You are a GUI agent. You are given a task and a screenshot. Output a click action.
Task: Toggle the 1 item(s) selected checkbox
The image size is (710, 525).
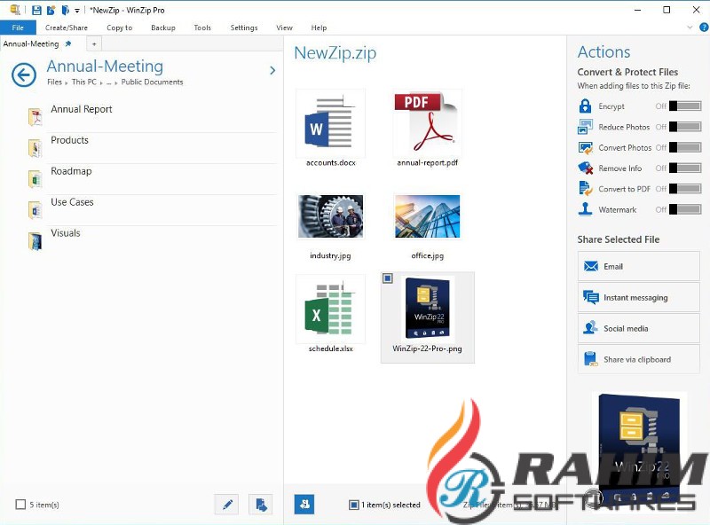[x=353, y=505]
